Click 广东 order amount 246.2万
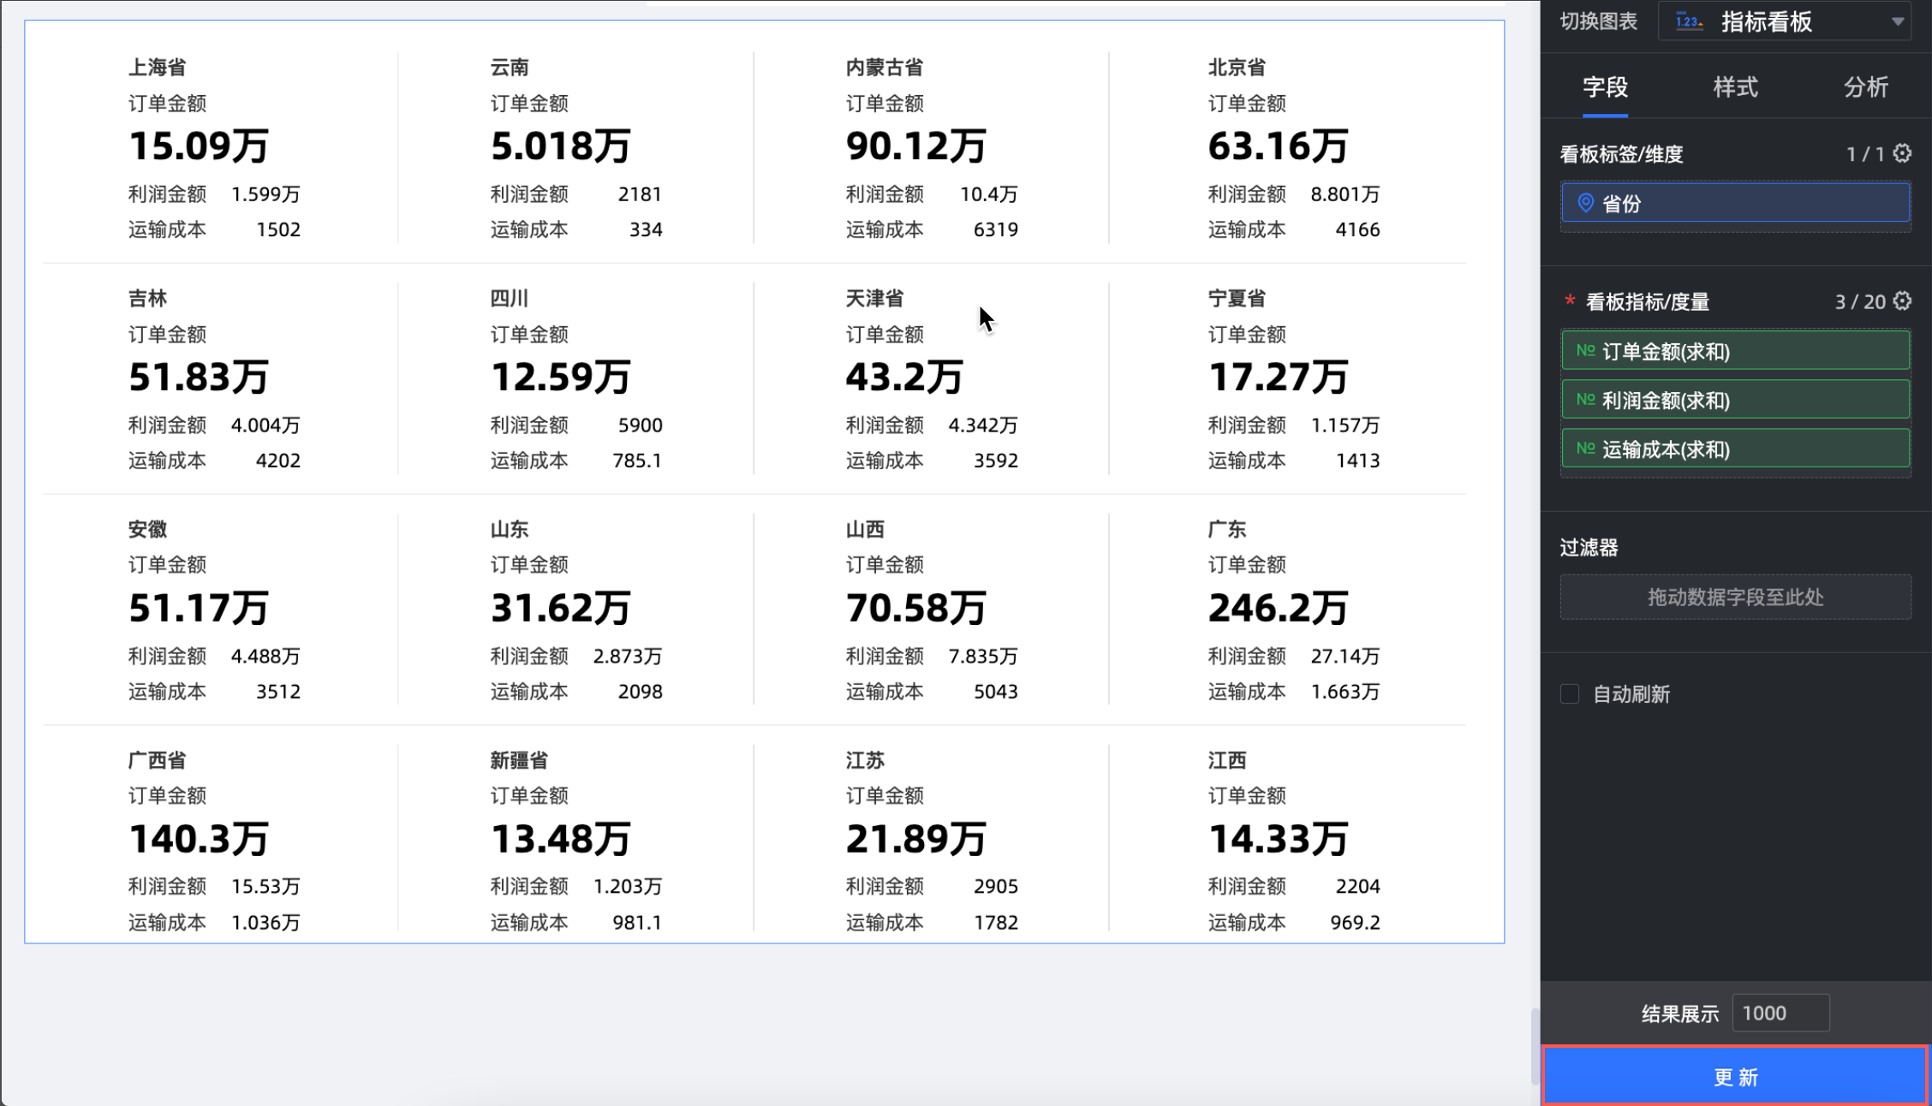1932x1106 pixels. point(1278,608)
